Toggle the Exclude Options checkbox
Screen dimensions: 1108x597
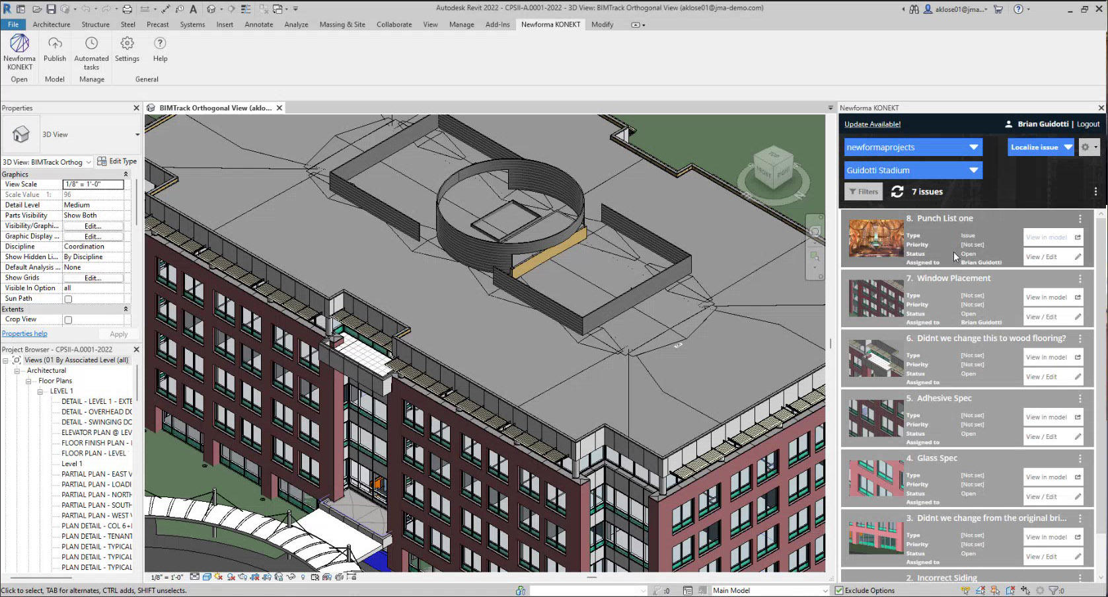click(839, 590)
